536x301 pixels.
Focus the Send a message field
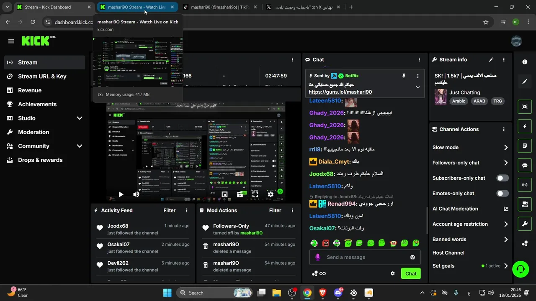365,257
